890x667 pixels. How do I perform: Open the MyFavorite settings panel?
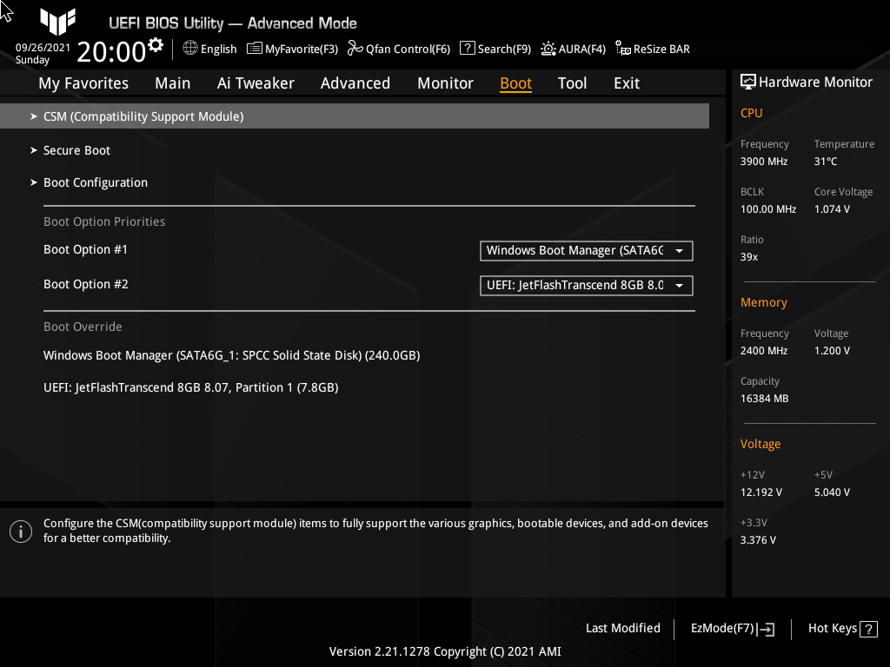coord(292,49)
